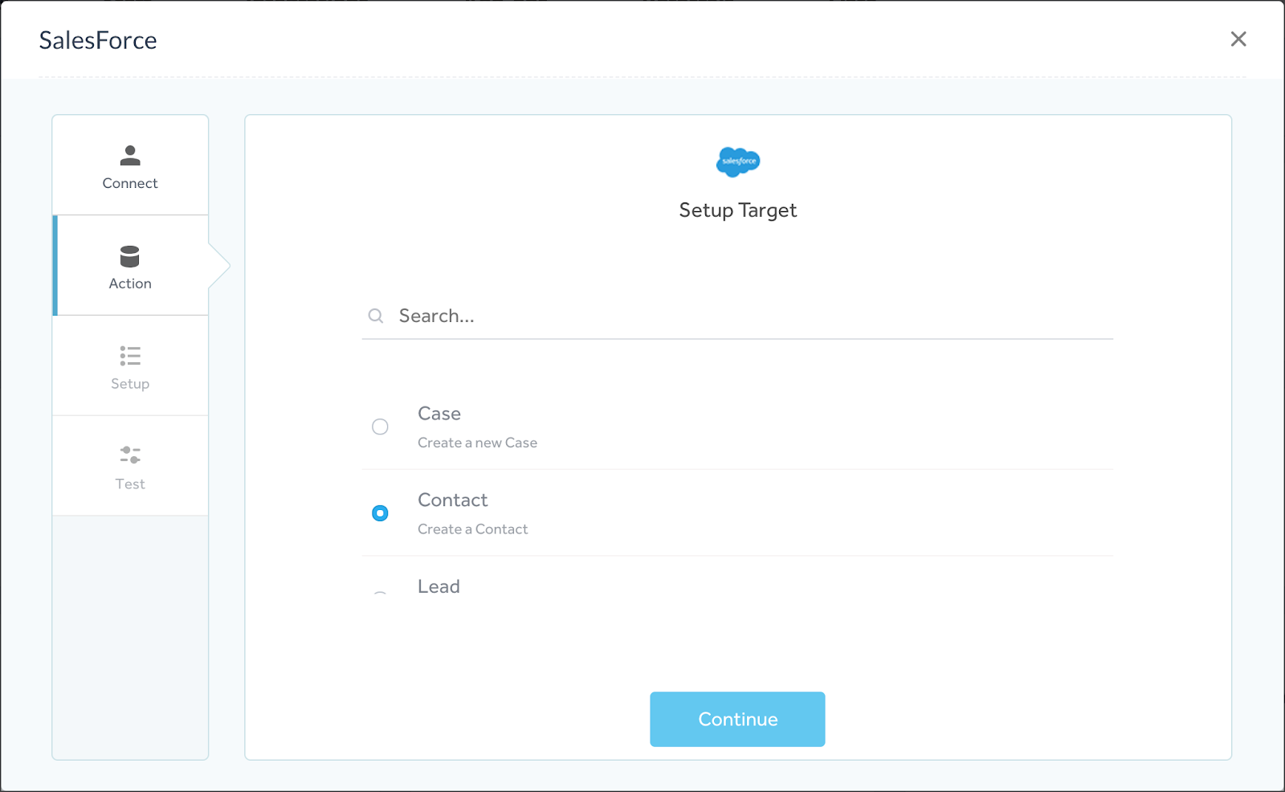Click the SalesForce dialog title
This screenshot has height=792, width=1285.
(98, 40)
